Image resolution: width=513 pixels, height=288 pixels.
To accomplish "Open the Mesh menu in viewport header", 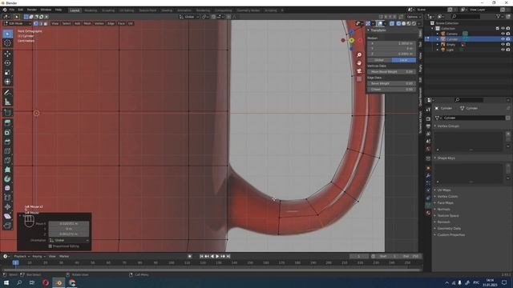I will (87, 23).
